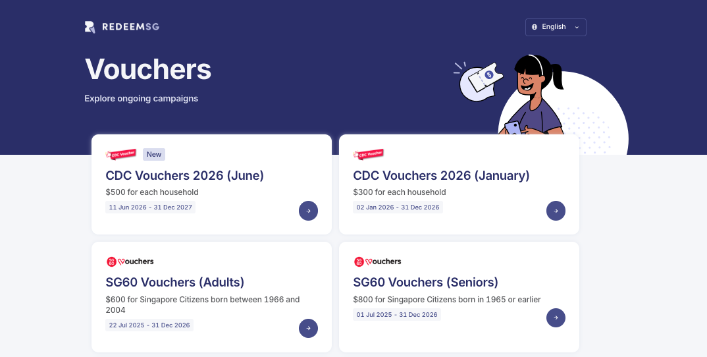The image size is (707, 357).
Task: Click the New badge on June card
Action: tap(154, 154)
